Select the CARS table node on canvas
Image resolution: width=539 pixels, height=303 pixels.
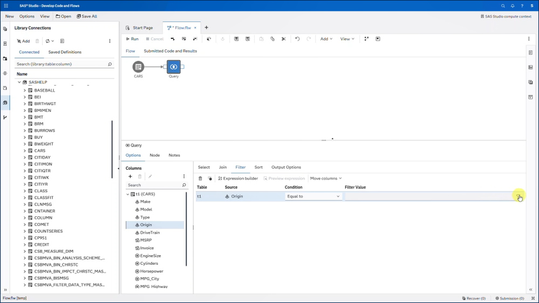point(138,67)
